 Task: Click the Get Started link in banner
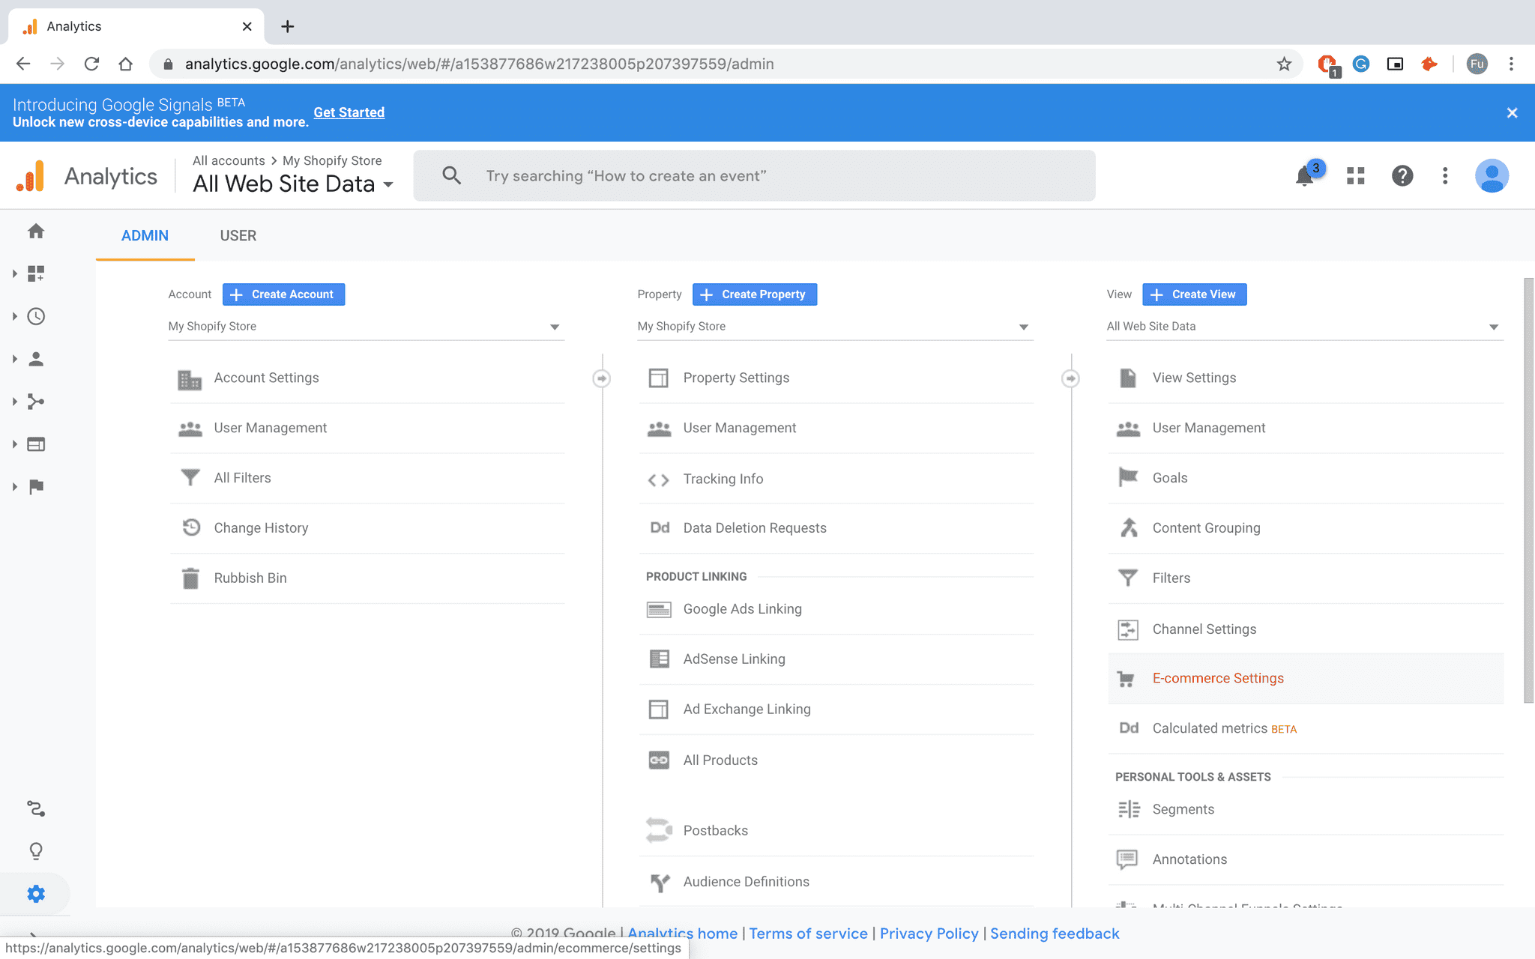coord(349,112)
